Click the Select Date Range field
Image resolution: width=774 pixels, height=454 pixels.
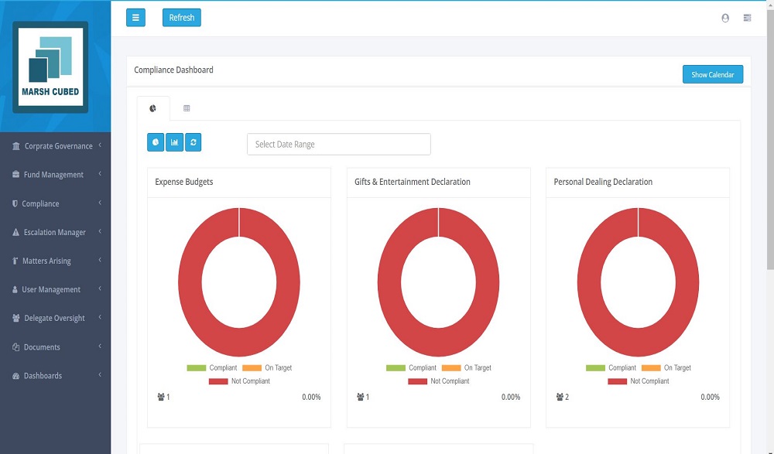point(338,144)
